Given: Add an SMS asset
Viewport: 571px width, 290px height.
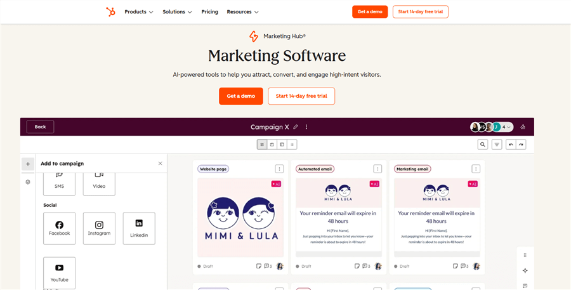Looking at the screenshot, I should click(x=60, y=184).
